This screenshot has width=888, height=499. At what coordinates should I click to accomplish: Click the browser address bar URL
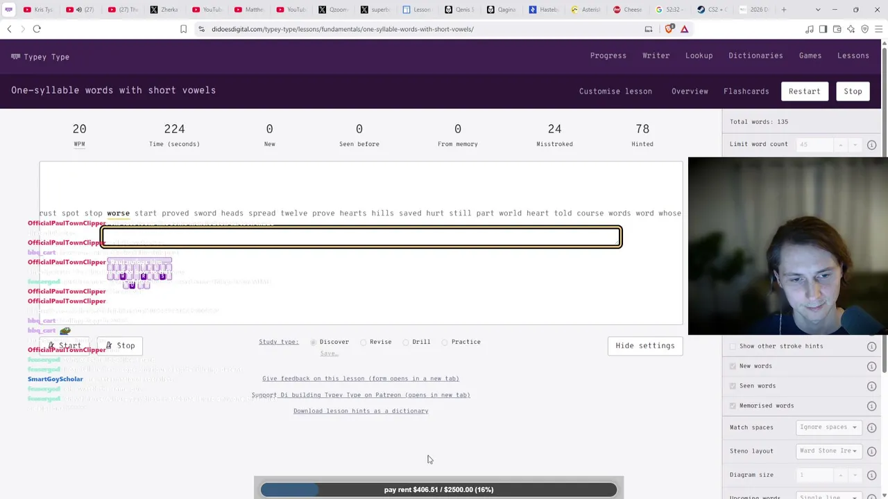[x=343, y=29]
